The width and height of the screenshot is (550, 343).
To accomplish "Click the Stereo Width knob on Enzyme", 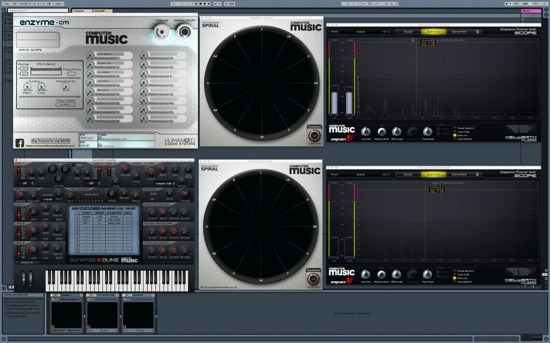I will coord(184,32).
